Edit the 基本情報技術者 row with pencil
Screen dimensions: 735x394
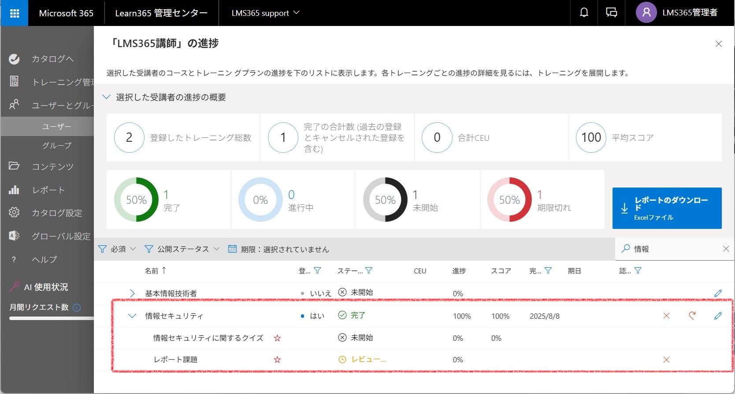pyautogui.click(x=718, y=293)
